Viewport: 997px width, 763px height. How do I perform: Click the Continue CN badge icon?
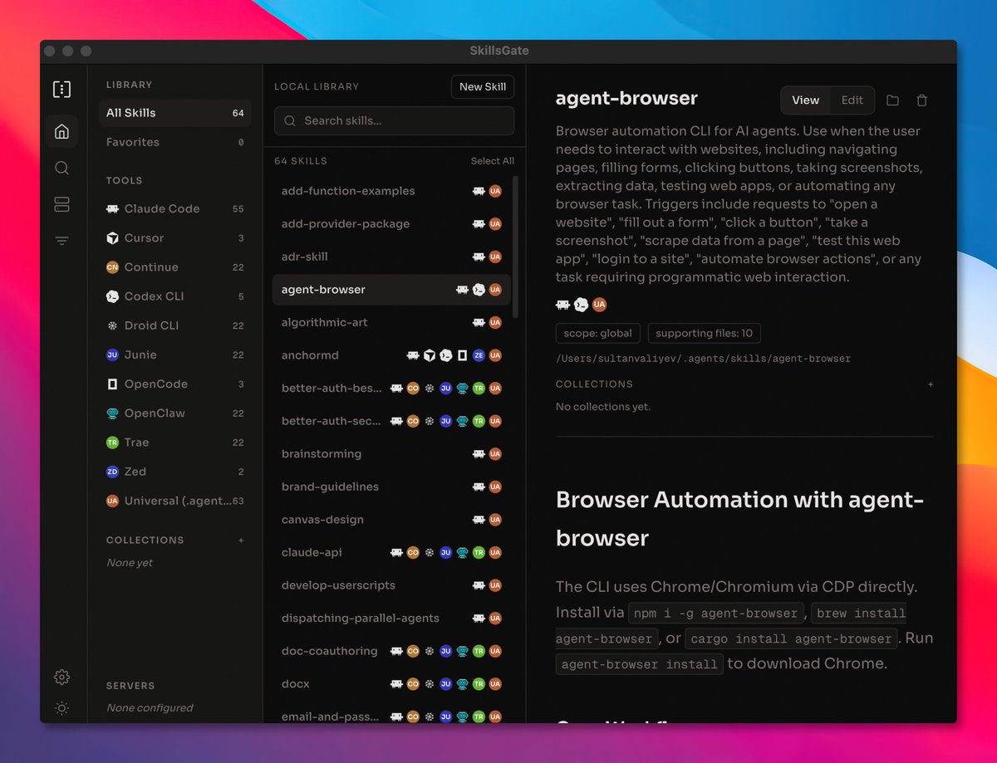[112, 267]
